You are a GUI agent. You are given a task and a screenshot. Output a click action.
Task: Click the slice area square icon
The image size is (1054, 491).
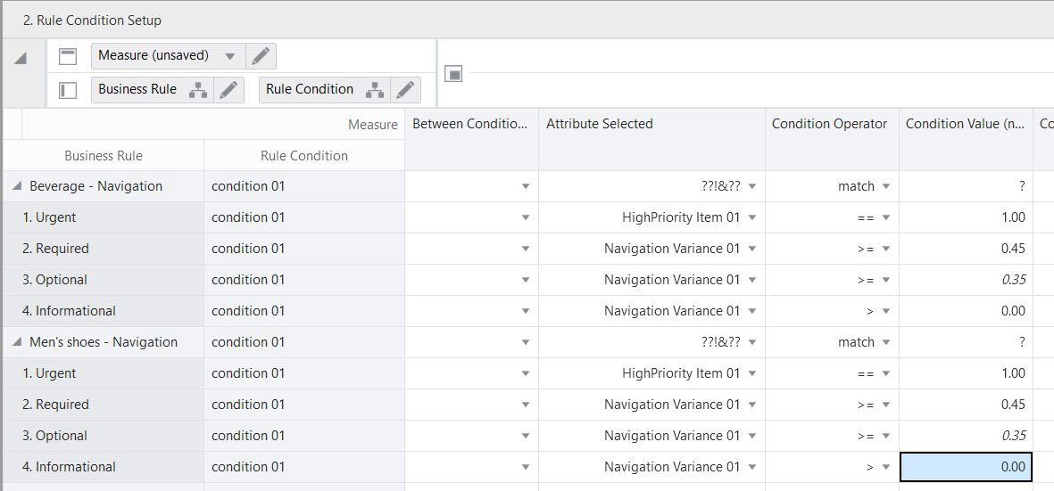(453, 74)
